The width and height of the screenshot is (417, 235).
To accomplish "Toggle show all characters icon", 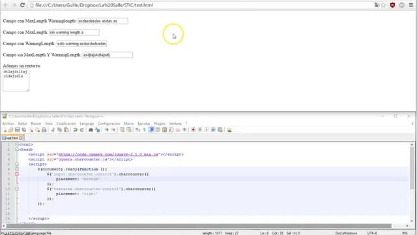I will pyautogui.click(x=145, y=130).
